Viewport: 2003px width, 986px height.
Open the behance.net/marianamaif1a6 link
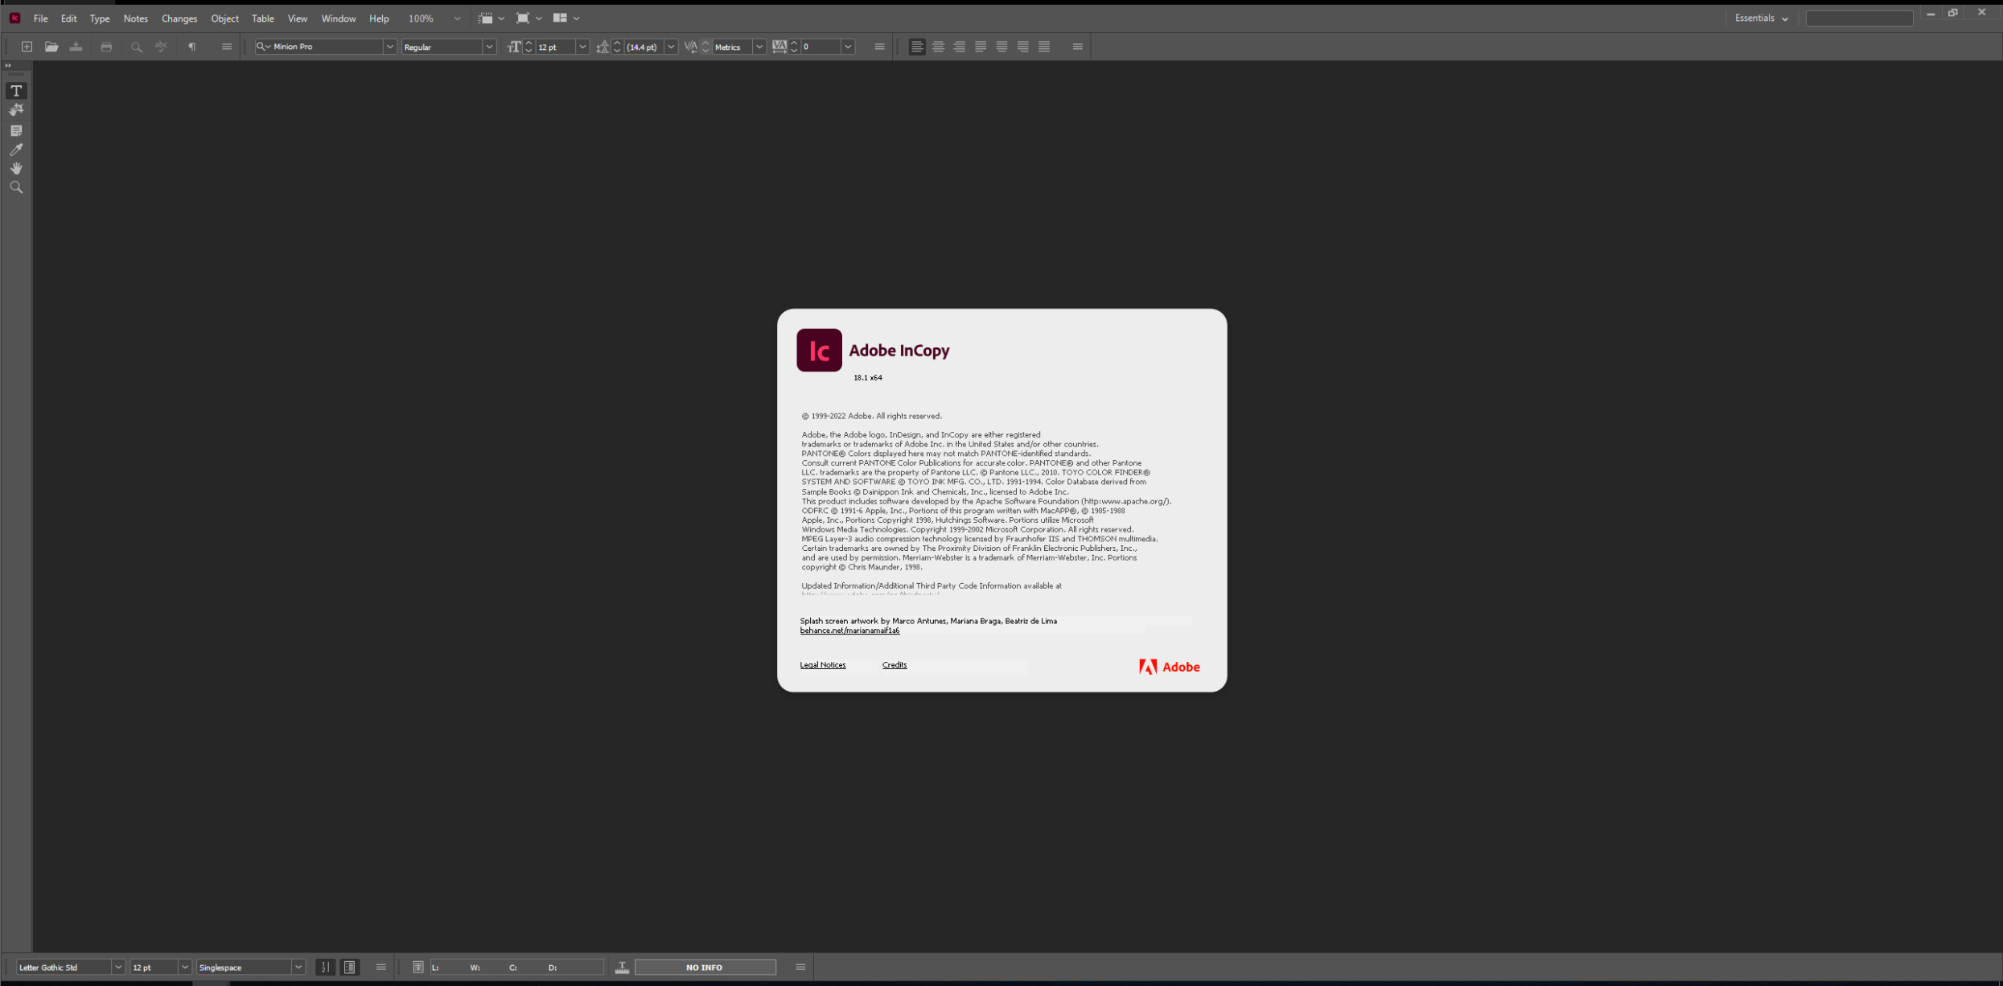tap(849, 631)
